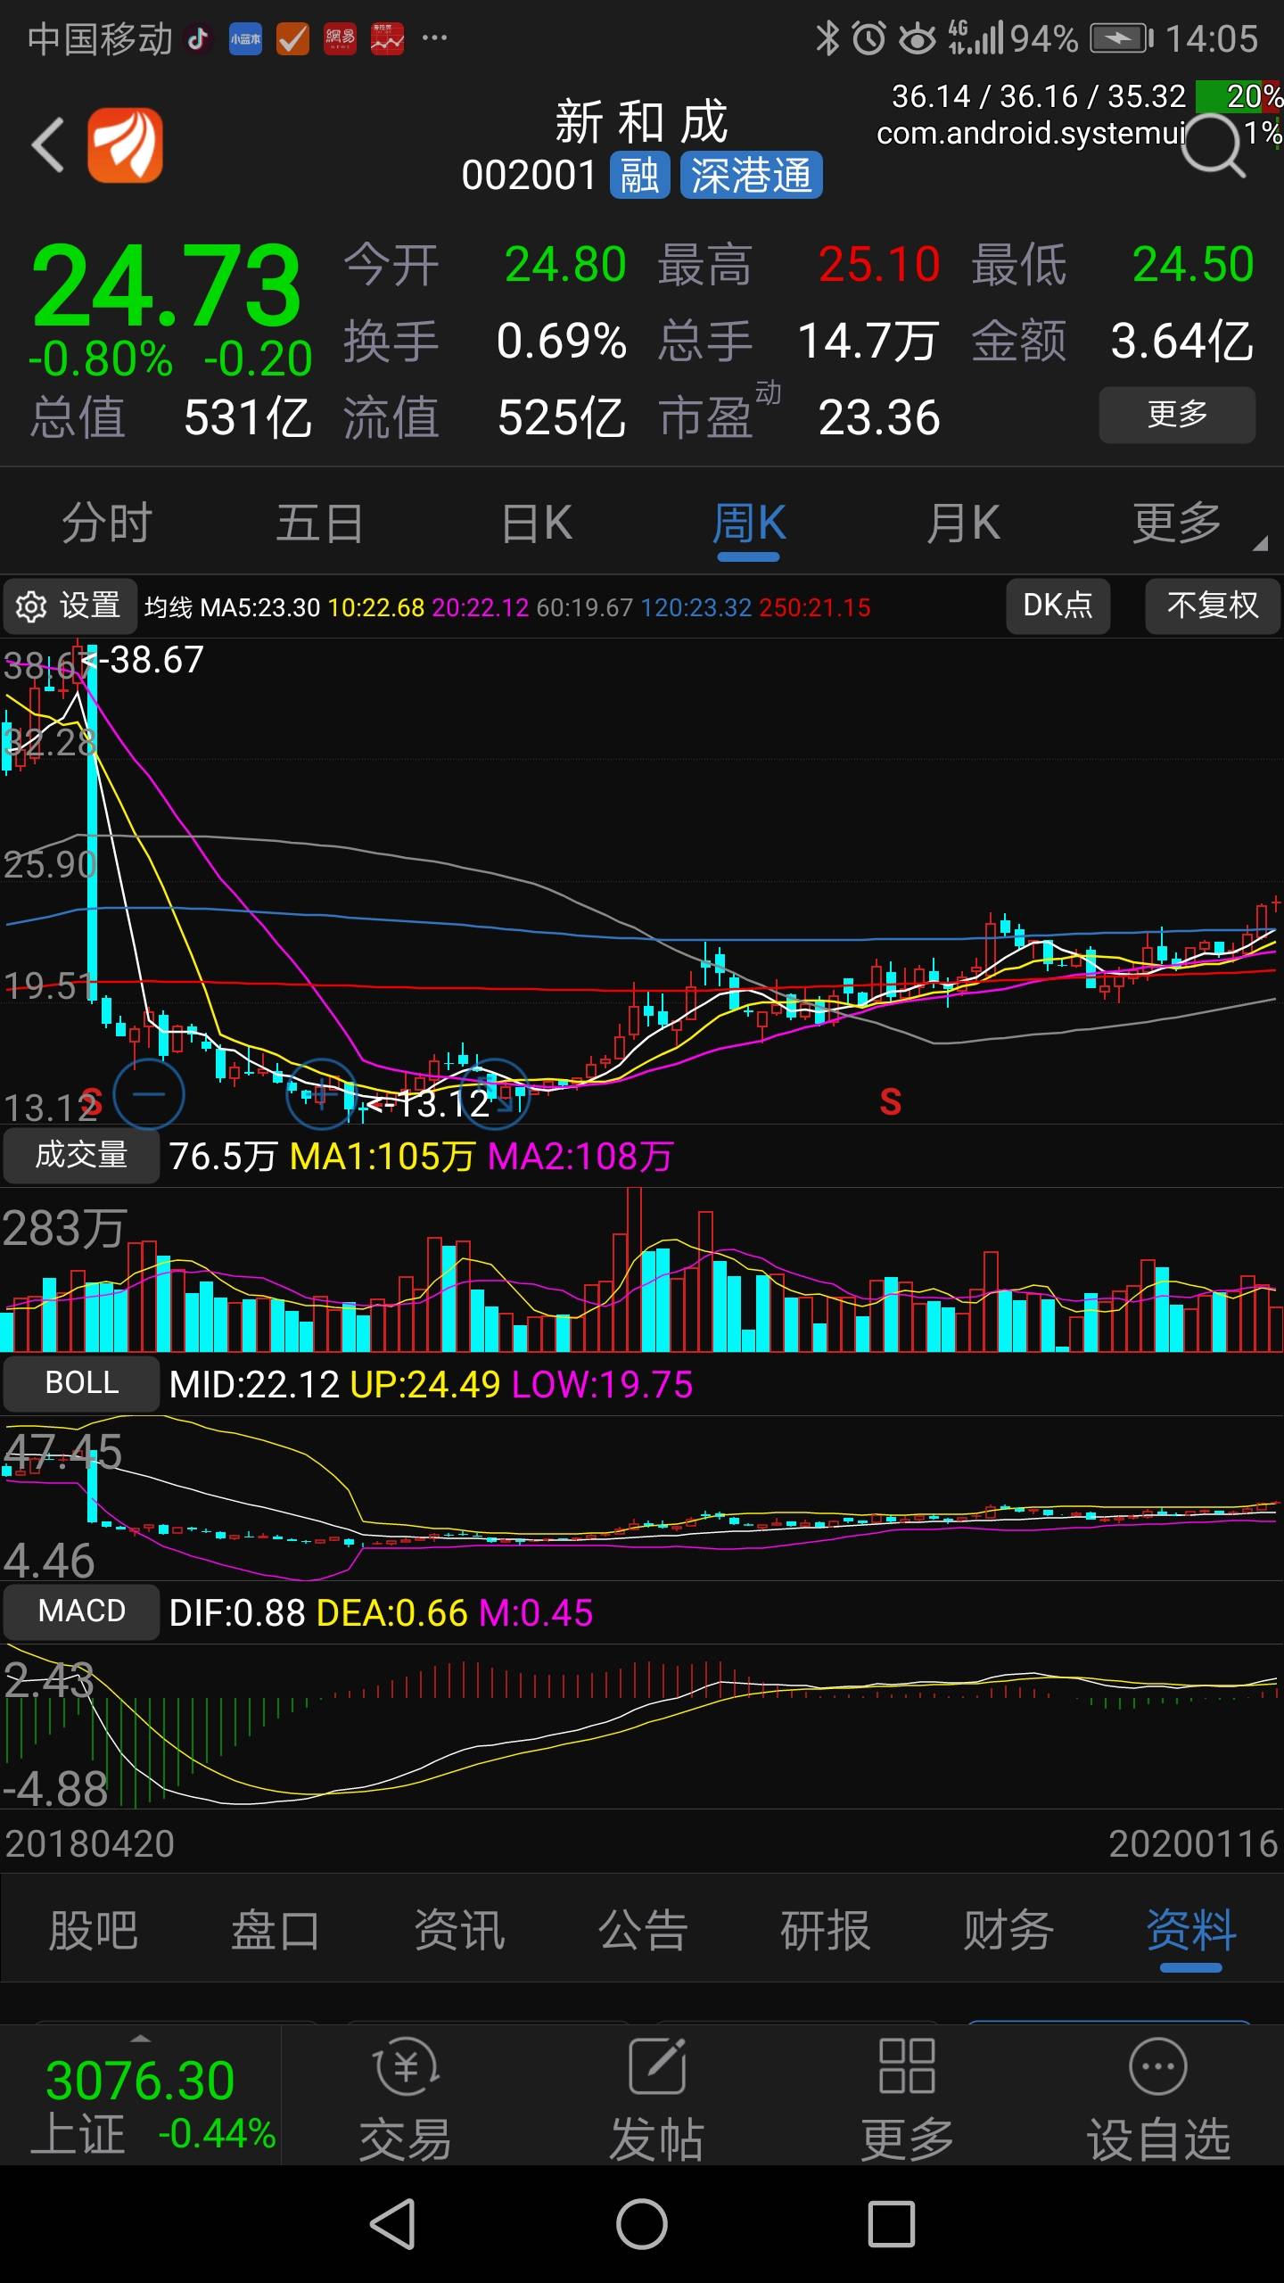Tap the 总手 14.7万 volume value

coord(868,342)
